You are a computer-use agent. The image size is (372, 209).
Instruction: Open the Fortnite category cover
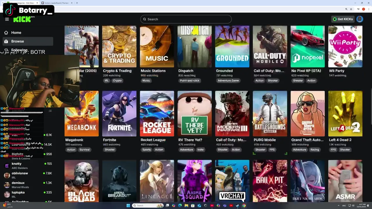(x=119, y=113)
